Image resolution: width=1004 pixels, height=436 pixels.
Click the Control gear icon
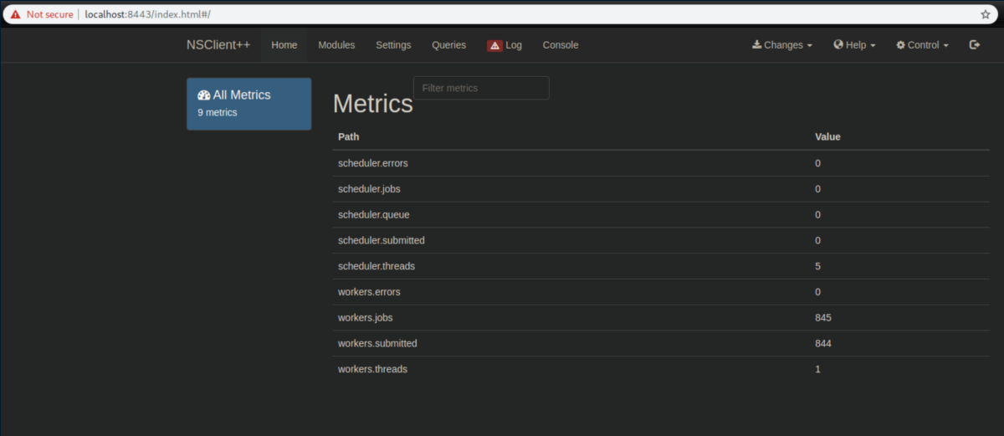[900, 45]
